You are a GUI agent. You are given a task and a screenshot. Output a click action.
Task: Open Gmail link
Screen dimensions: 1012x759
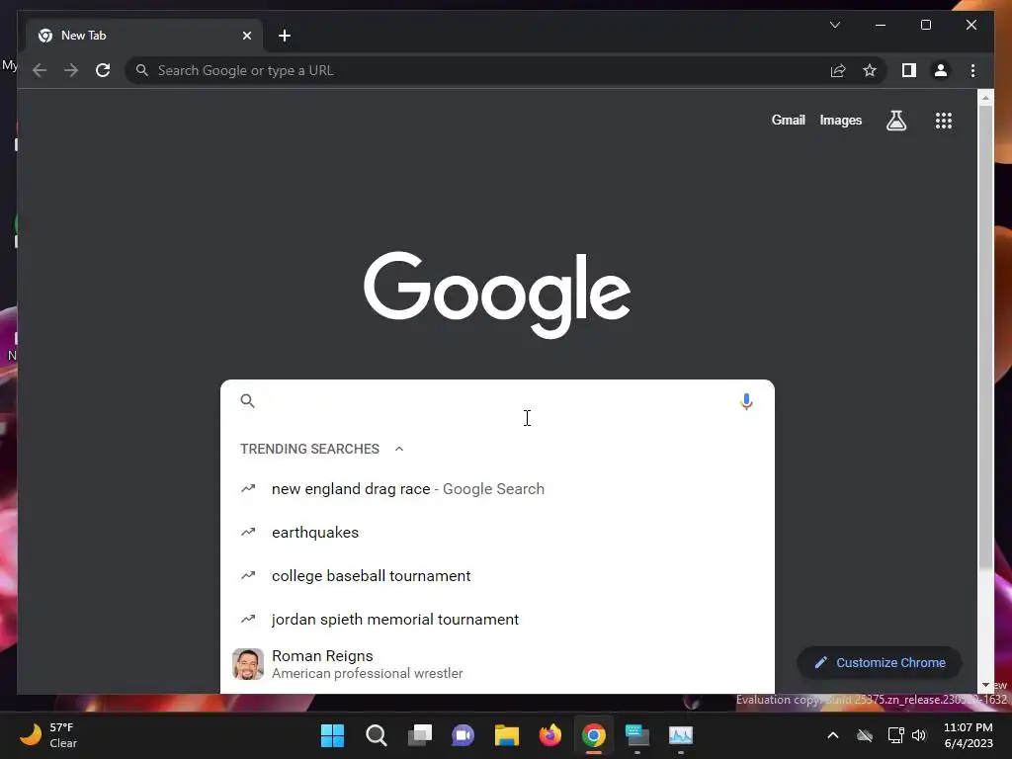click(x=788, y=120)
